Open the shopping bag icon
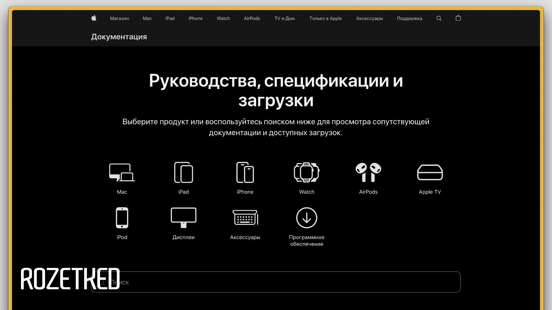This screenshot has width=552, height=310. click(458, 18)
